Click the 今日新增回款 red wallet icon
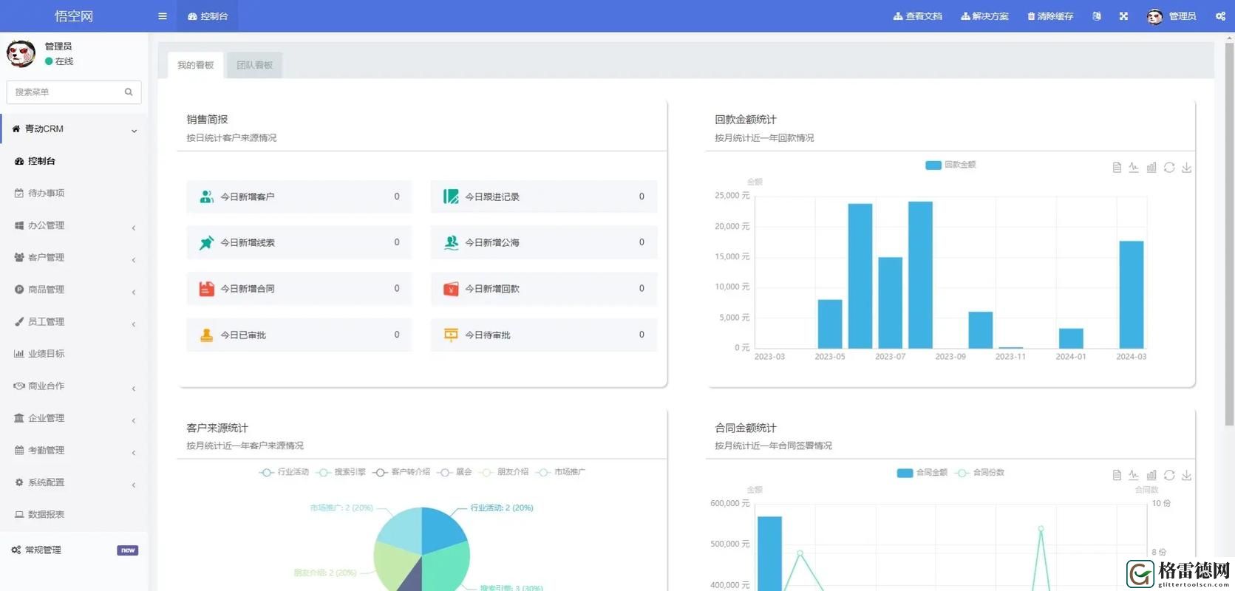The width and height of the screenshot is (1235, 591). (451, 289)
